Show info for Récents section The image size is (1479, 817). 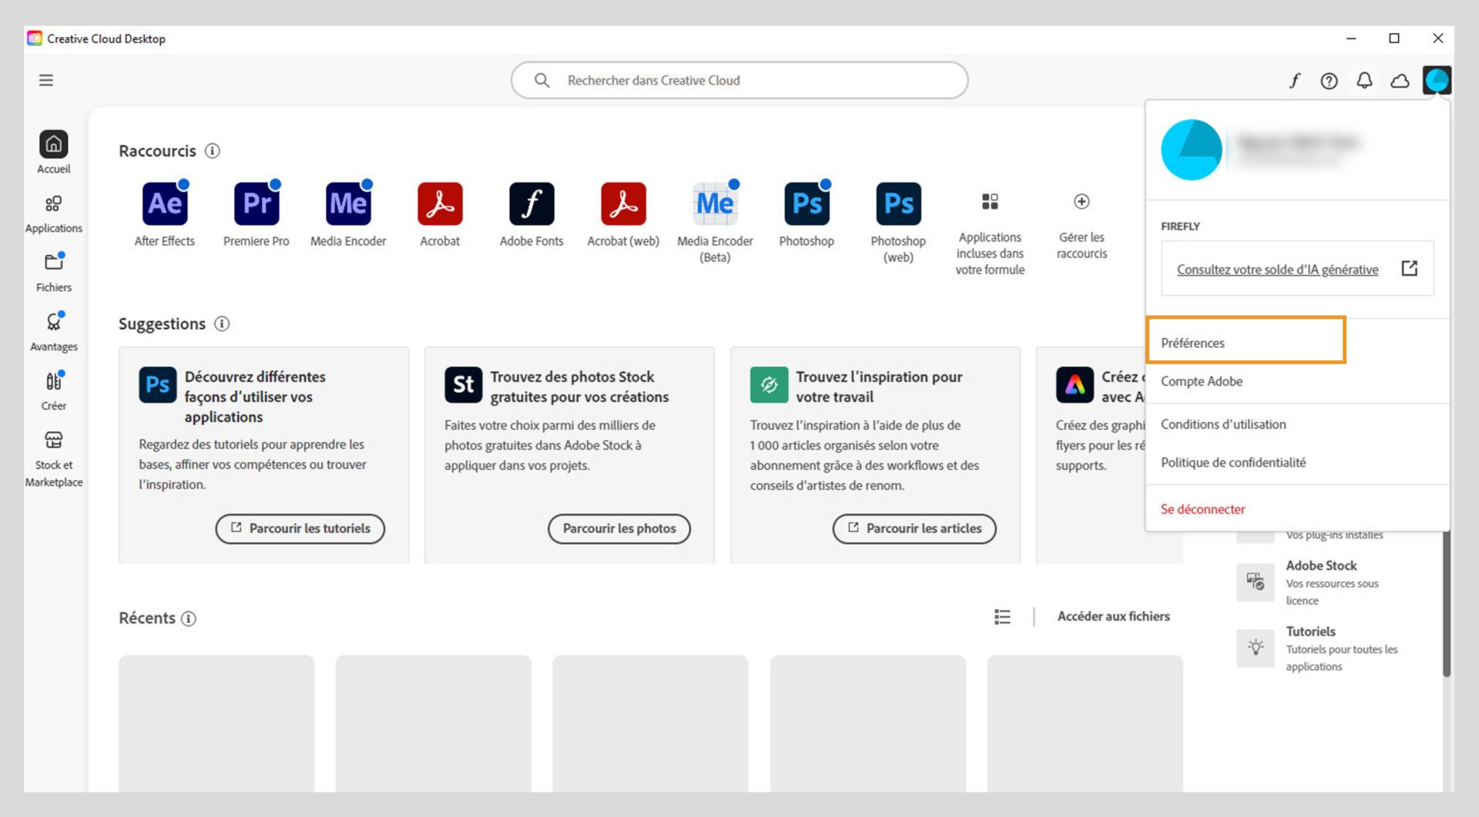pos(189,618)
